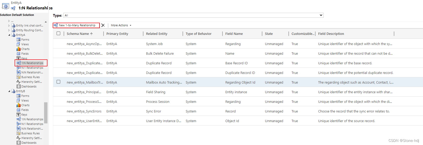Viewport: 423px width, 145px height.
Task: Sort by Schema Name column header
Action: [x=80, y=34]
